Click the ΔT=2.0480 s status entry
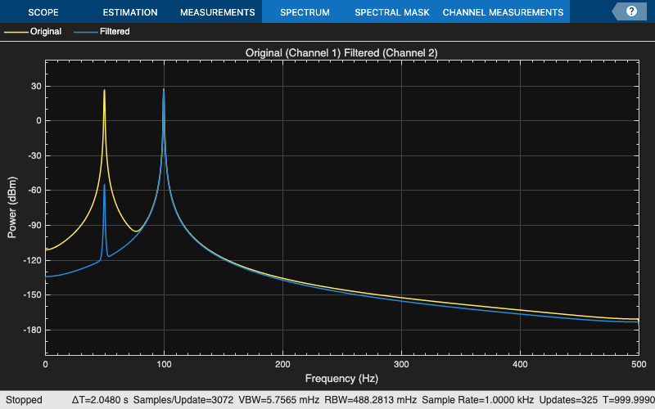This screenshot has height=409, width=655. click(x=100, y=400)
